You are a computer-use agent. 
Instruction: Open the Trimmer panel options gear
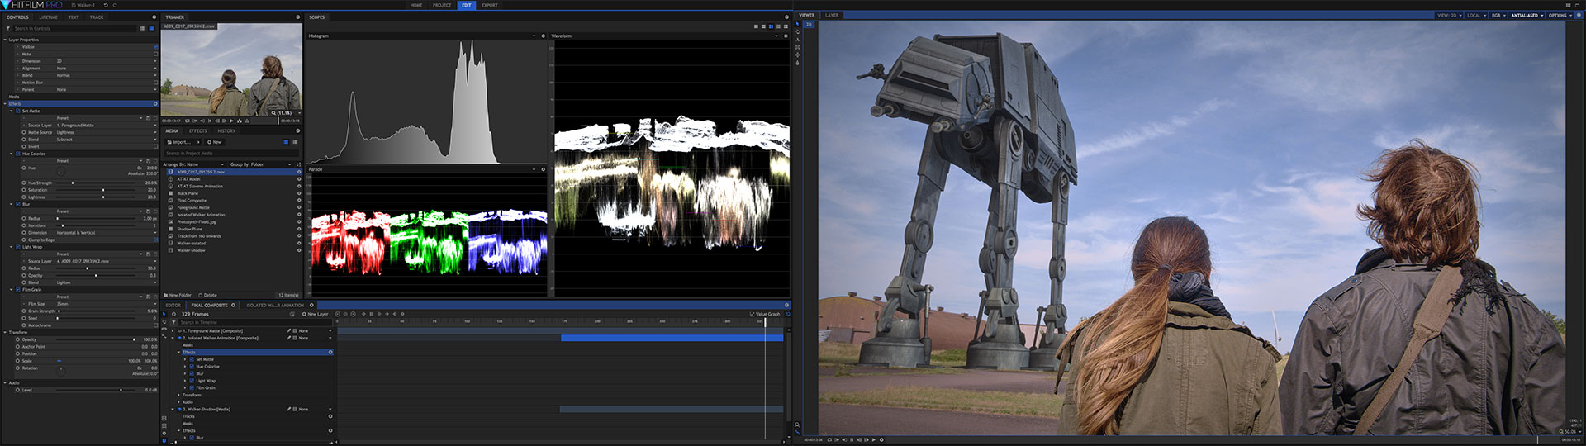tap(298, 17)
